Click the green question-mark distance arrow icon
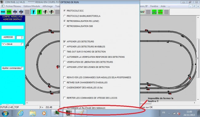The width and height of the screenshot is (200, 117). pyautogui.click(x=160, y=12)
